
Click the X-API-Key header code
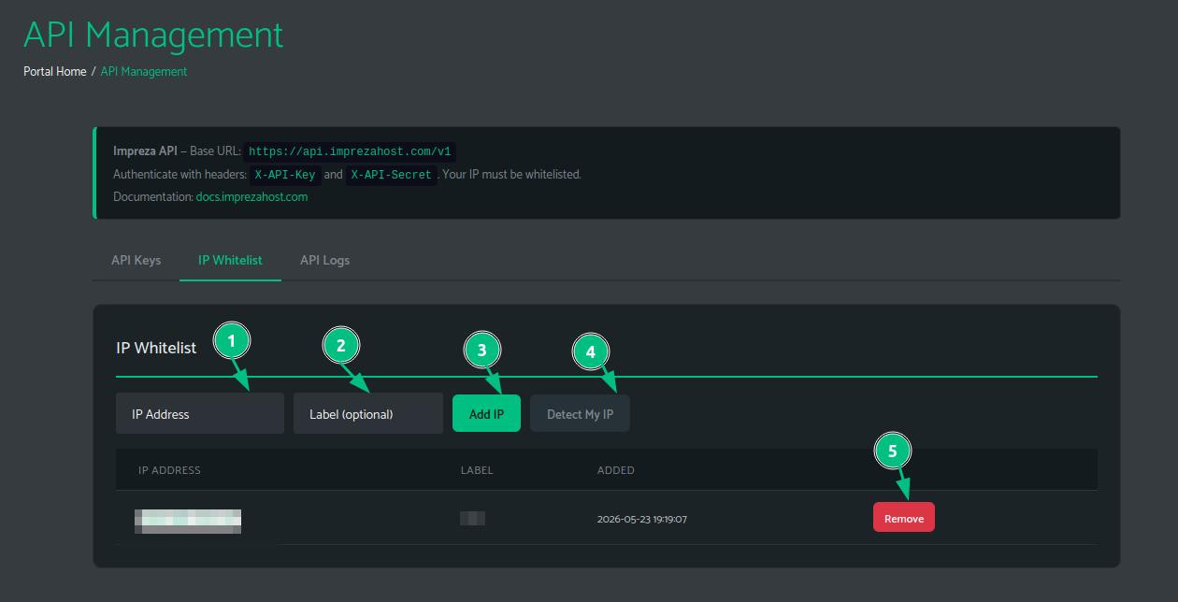pos(285,175)
